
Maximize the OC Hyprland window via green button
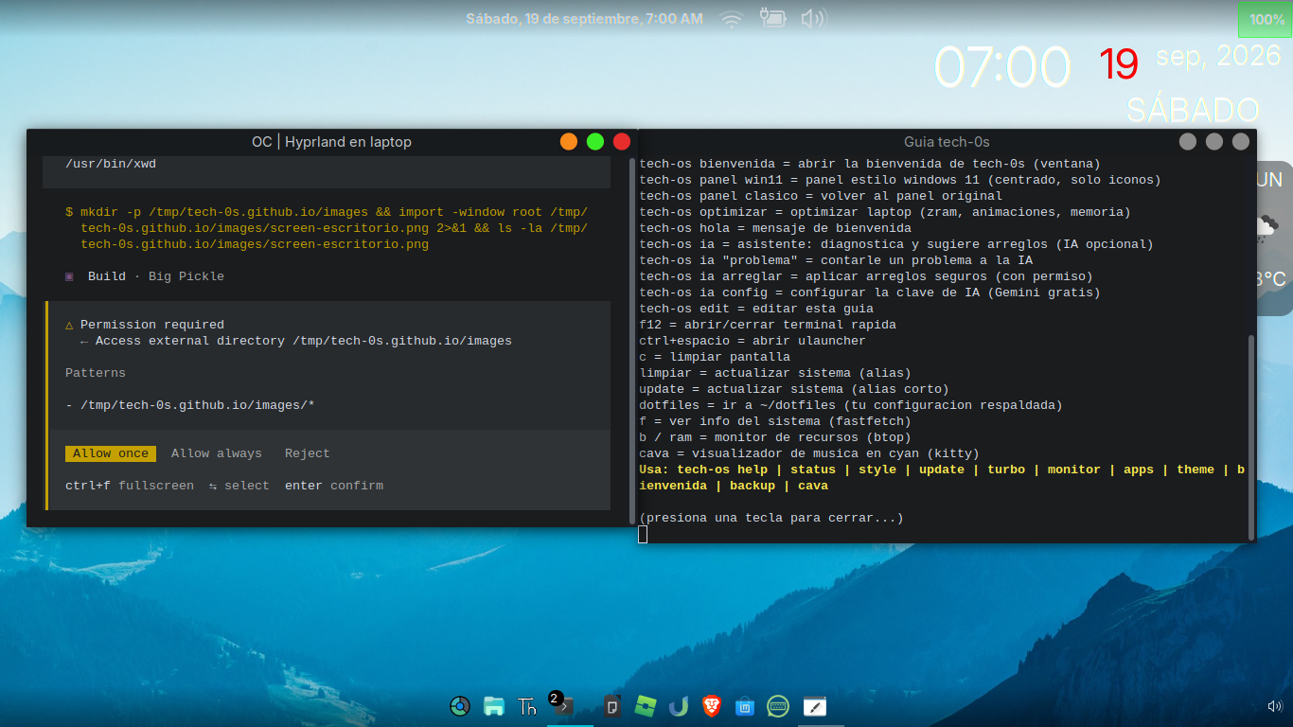click(x=595, y=142)
